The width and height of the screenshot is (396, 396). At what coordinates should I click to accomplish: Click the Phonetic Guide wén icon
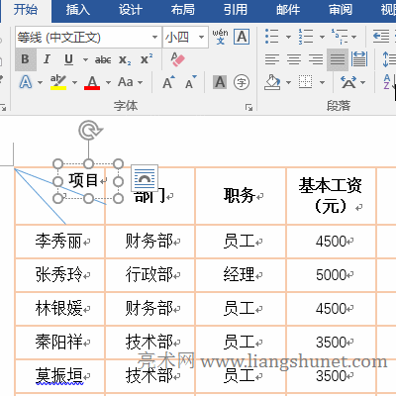pyautogui.click(x=220, y=37)
